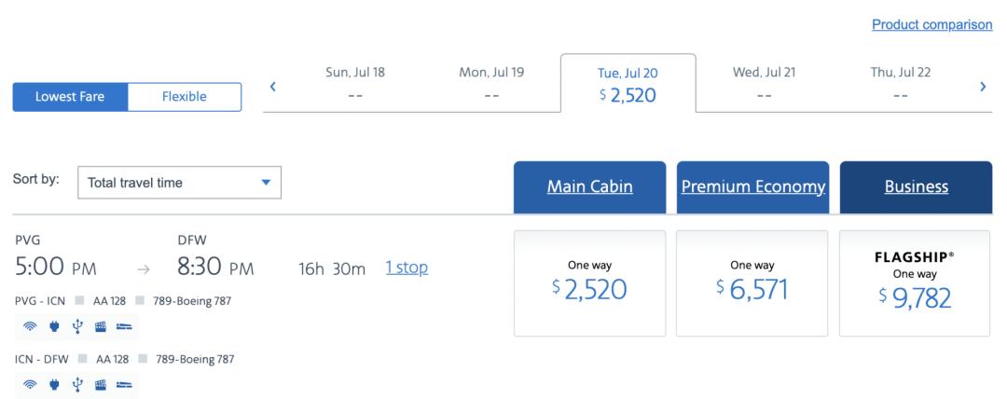Choose the $9,782 Flagship Business fare
The width and height of the screenshot is (1007, 399).
pos(915,283)
